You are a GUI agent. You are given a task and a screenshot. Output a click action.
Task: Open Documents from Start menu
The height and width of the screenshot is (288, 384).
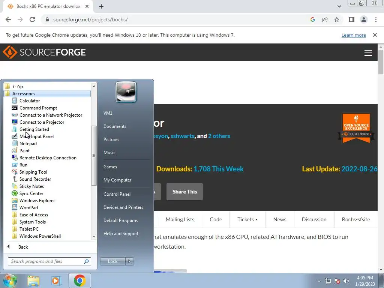click(x=115, y=126)
